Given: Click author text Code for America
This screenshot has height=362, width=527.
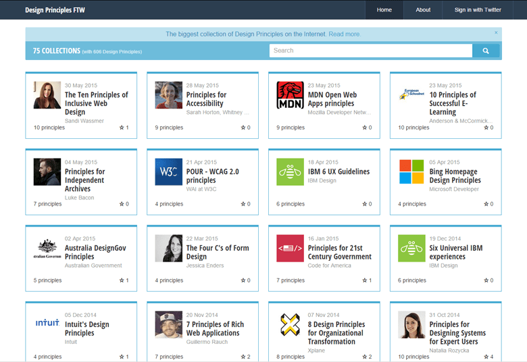Looking at the screenshot, I should point(330,266).
